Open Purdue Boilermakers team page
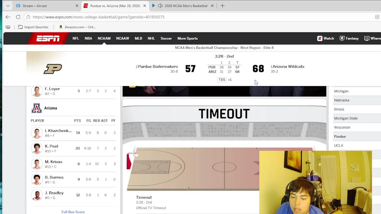 click(158, 67)
